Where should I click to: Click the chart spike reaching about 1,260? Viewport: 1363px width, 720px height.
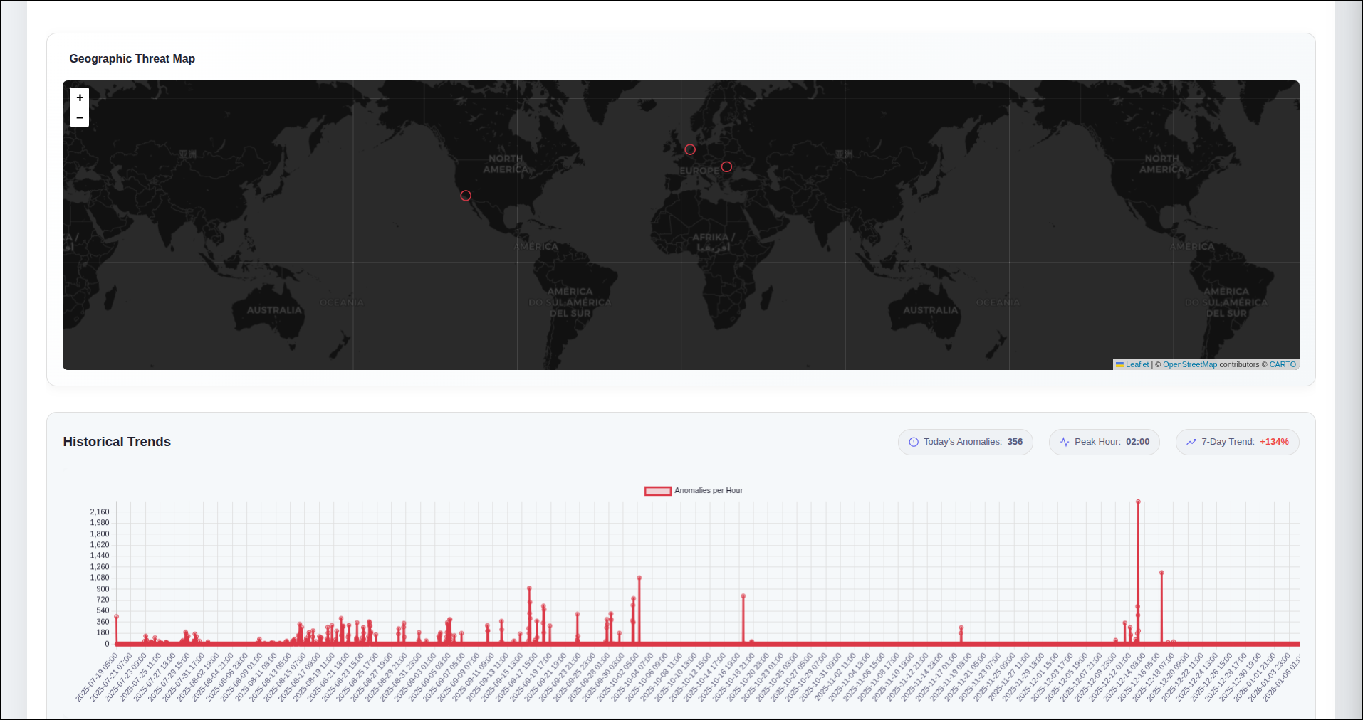pyautogui.click(x=1161, y=573)
